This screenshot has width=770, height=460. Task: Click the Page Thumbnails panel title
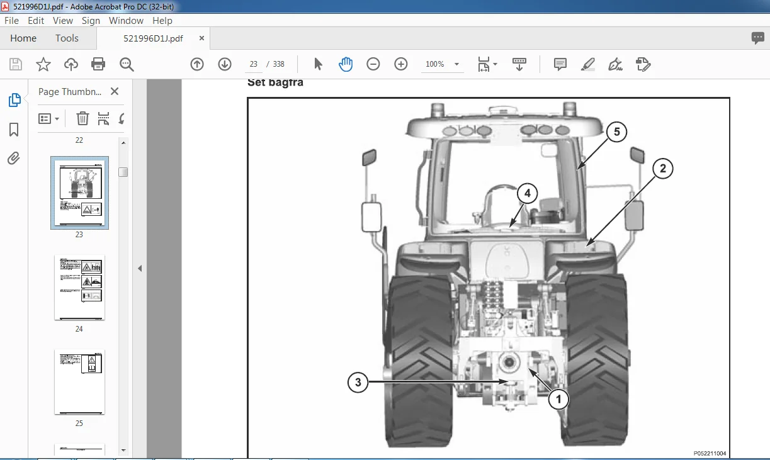click(70, 92)
